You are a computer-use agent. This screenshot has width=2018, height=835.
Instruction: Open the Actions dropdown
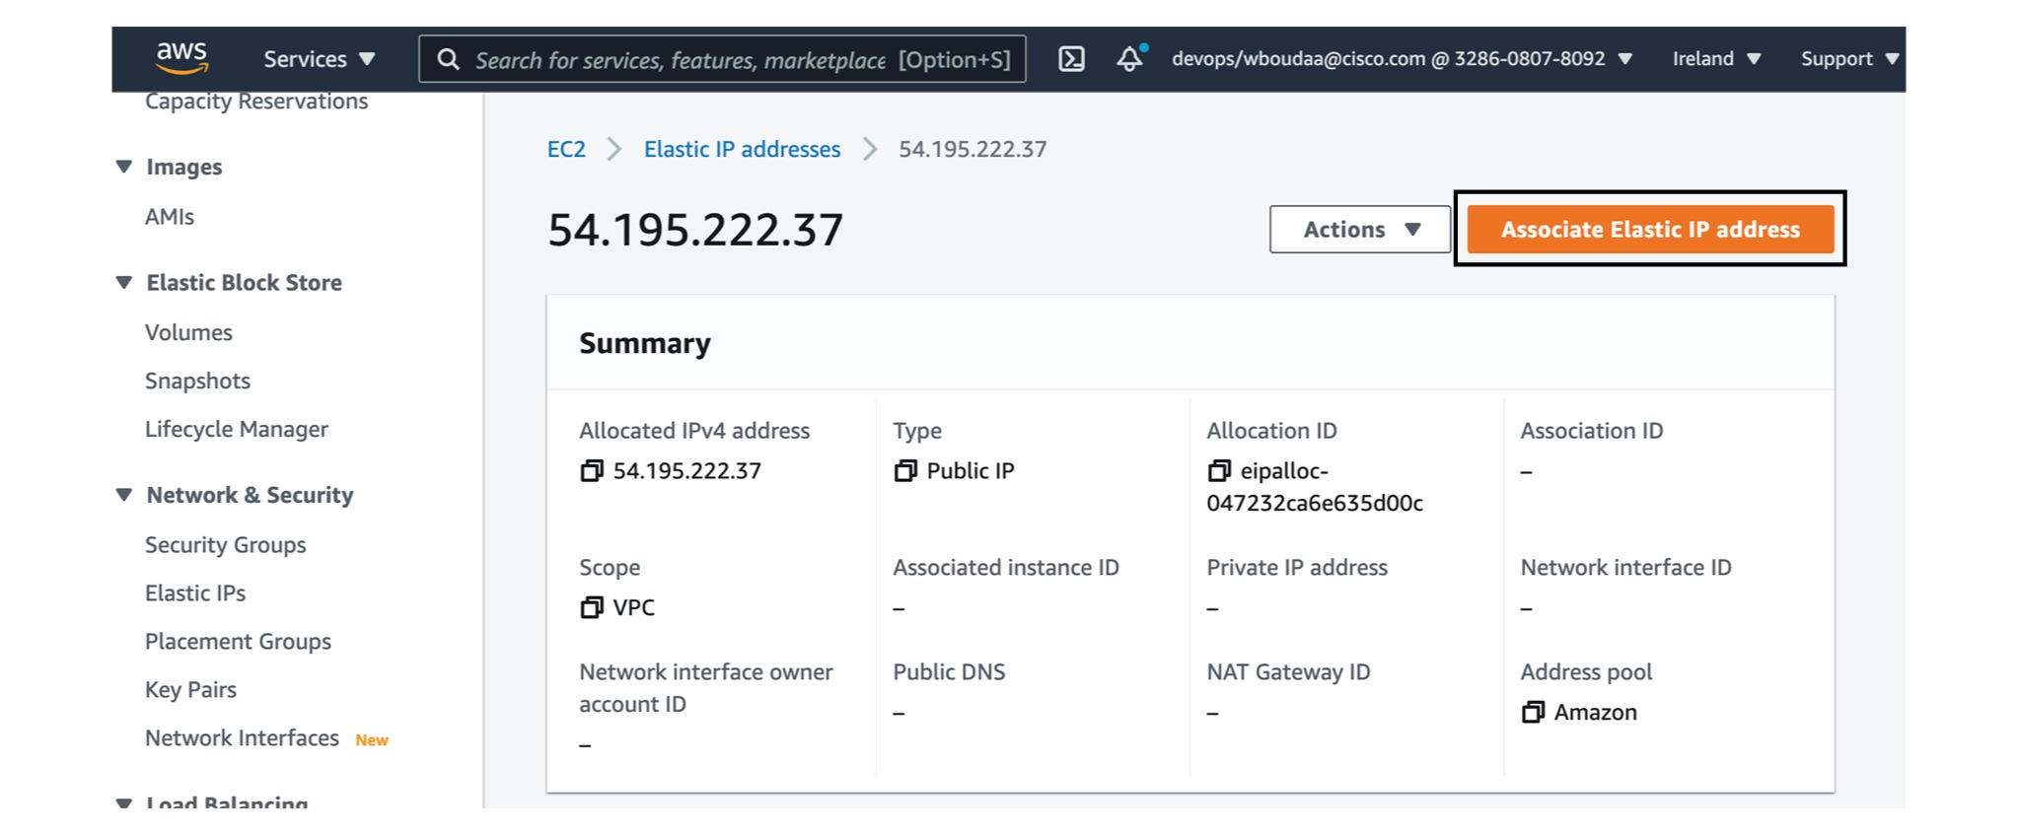[1359, 230]
